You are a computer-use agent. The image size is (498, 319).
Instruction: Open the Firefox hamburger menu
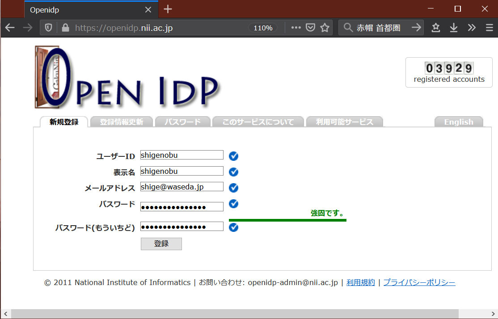pyautogui.click(x=490, y=28)
